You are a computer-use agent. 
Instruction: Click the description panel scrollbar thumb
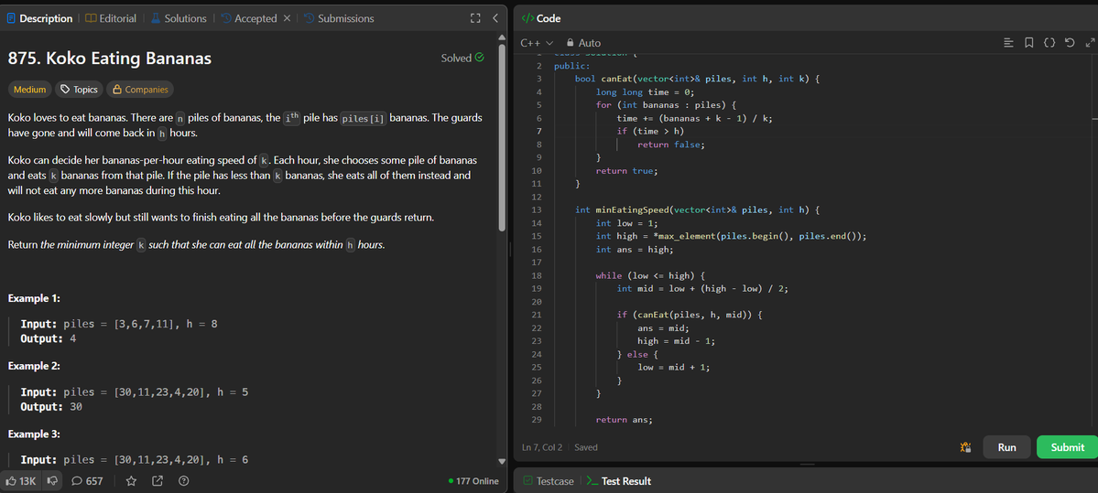pyautogui.click(x=502, y=138)
